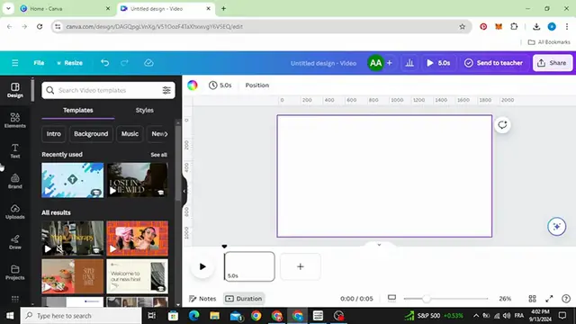Open the Lost in the Wild template
Image resolution: width=576 pixels, height=324 pixels.
tap(137, 180)
